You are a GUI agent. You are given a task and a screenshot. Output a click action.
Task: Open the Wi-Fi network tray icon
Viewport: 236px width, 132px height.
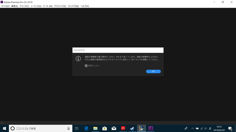coord(202,128)
